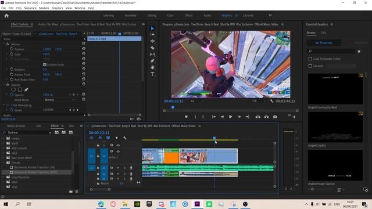Screen dimensions: 372x209
Task: Toggle Motion effect fx switch
Action: (x=8, y=44)
